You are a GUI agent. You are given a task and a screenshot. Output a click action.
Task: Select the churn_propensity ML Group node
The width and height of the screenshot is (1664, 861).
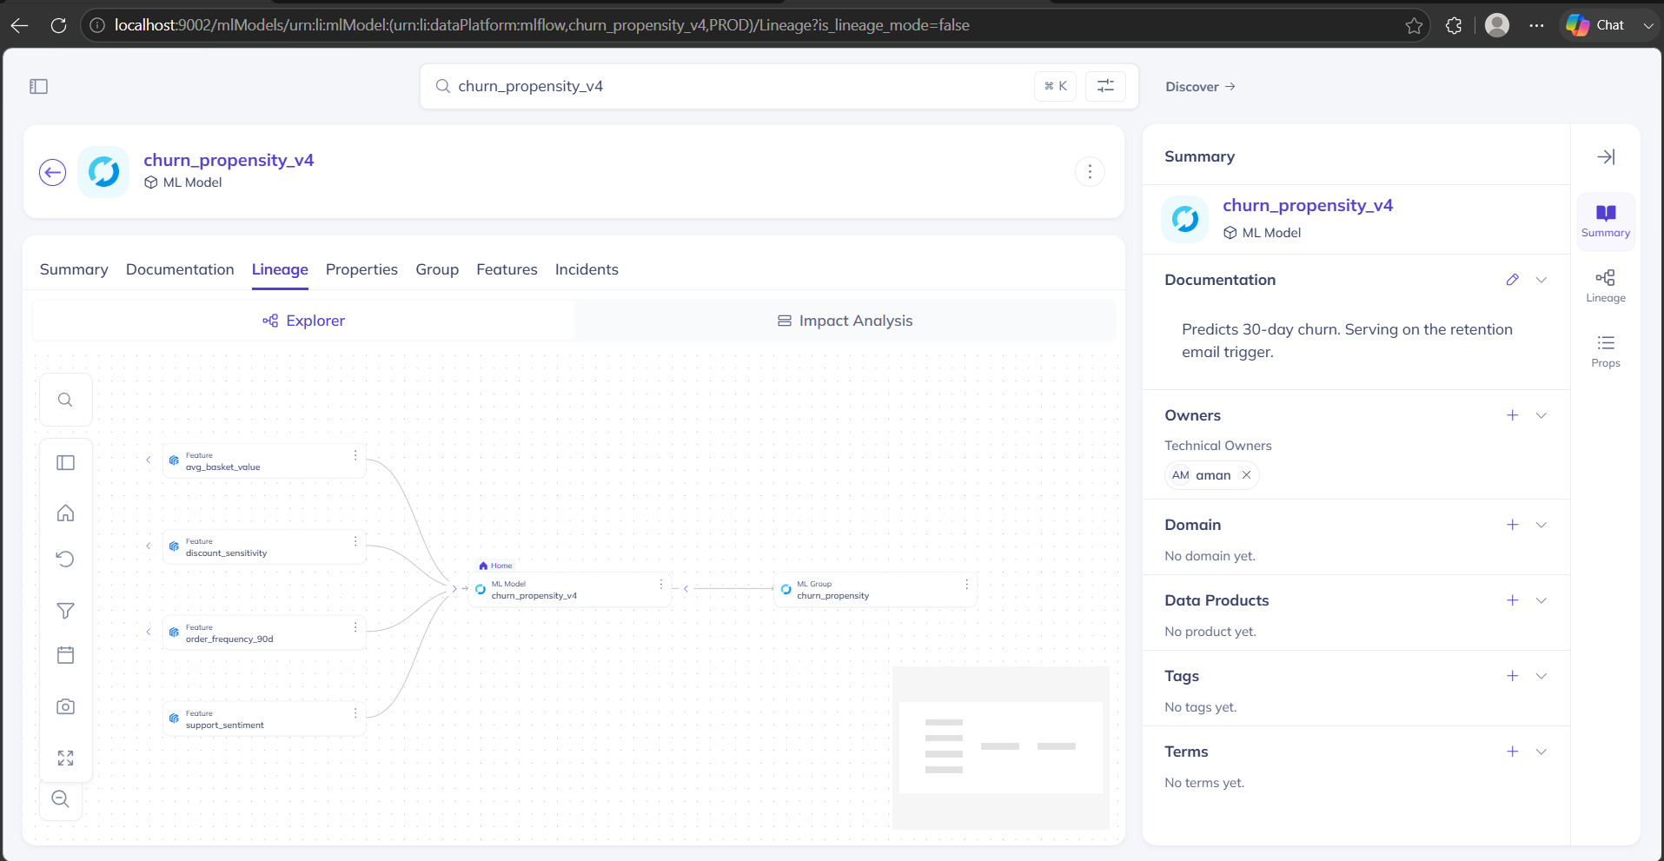point(875,590)
